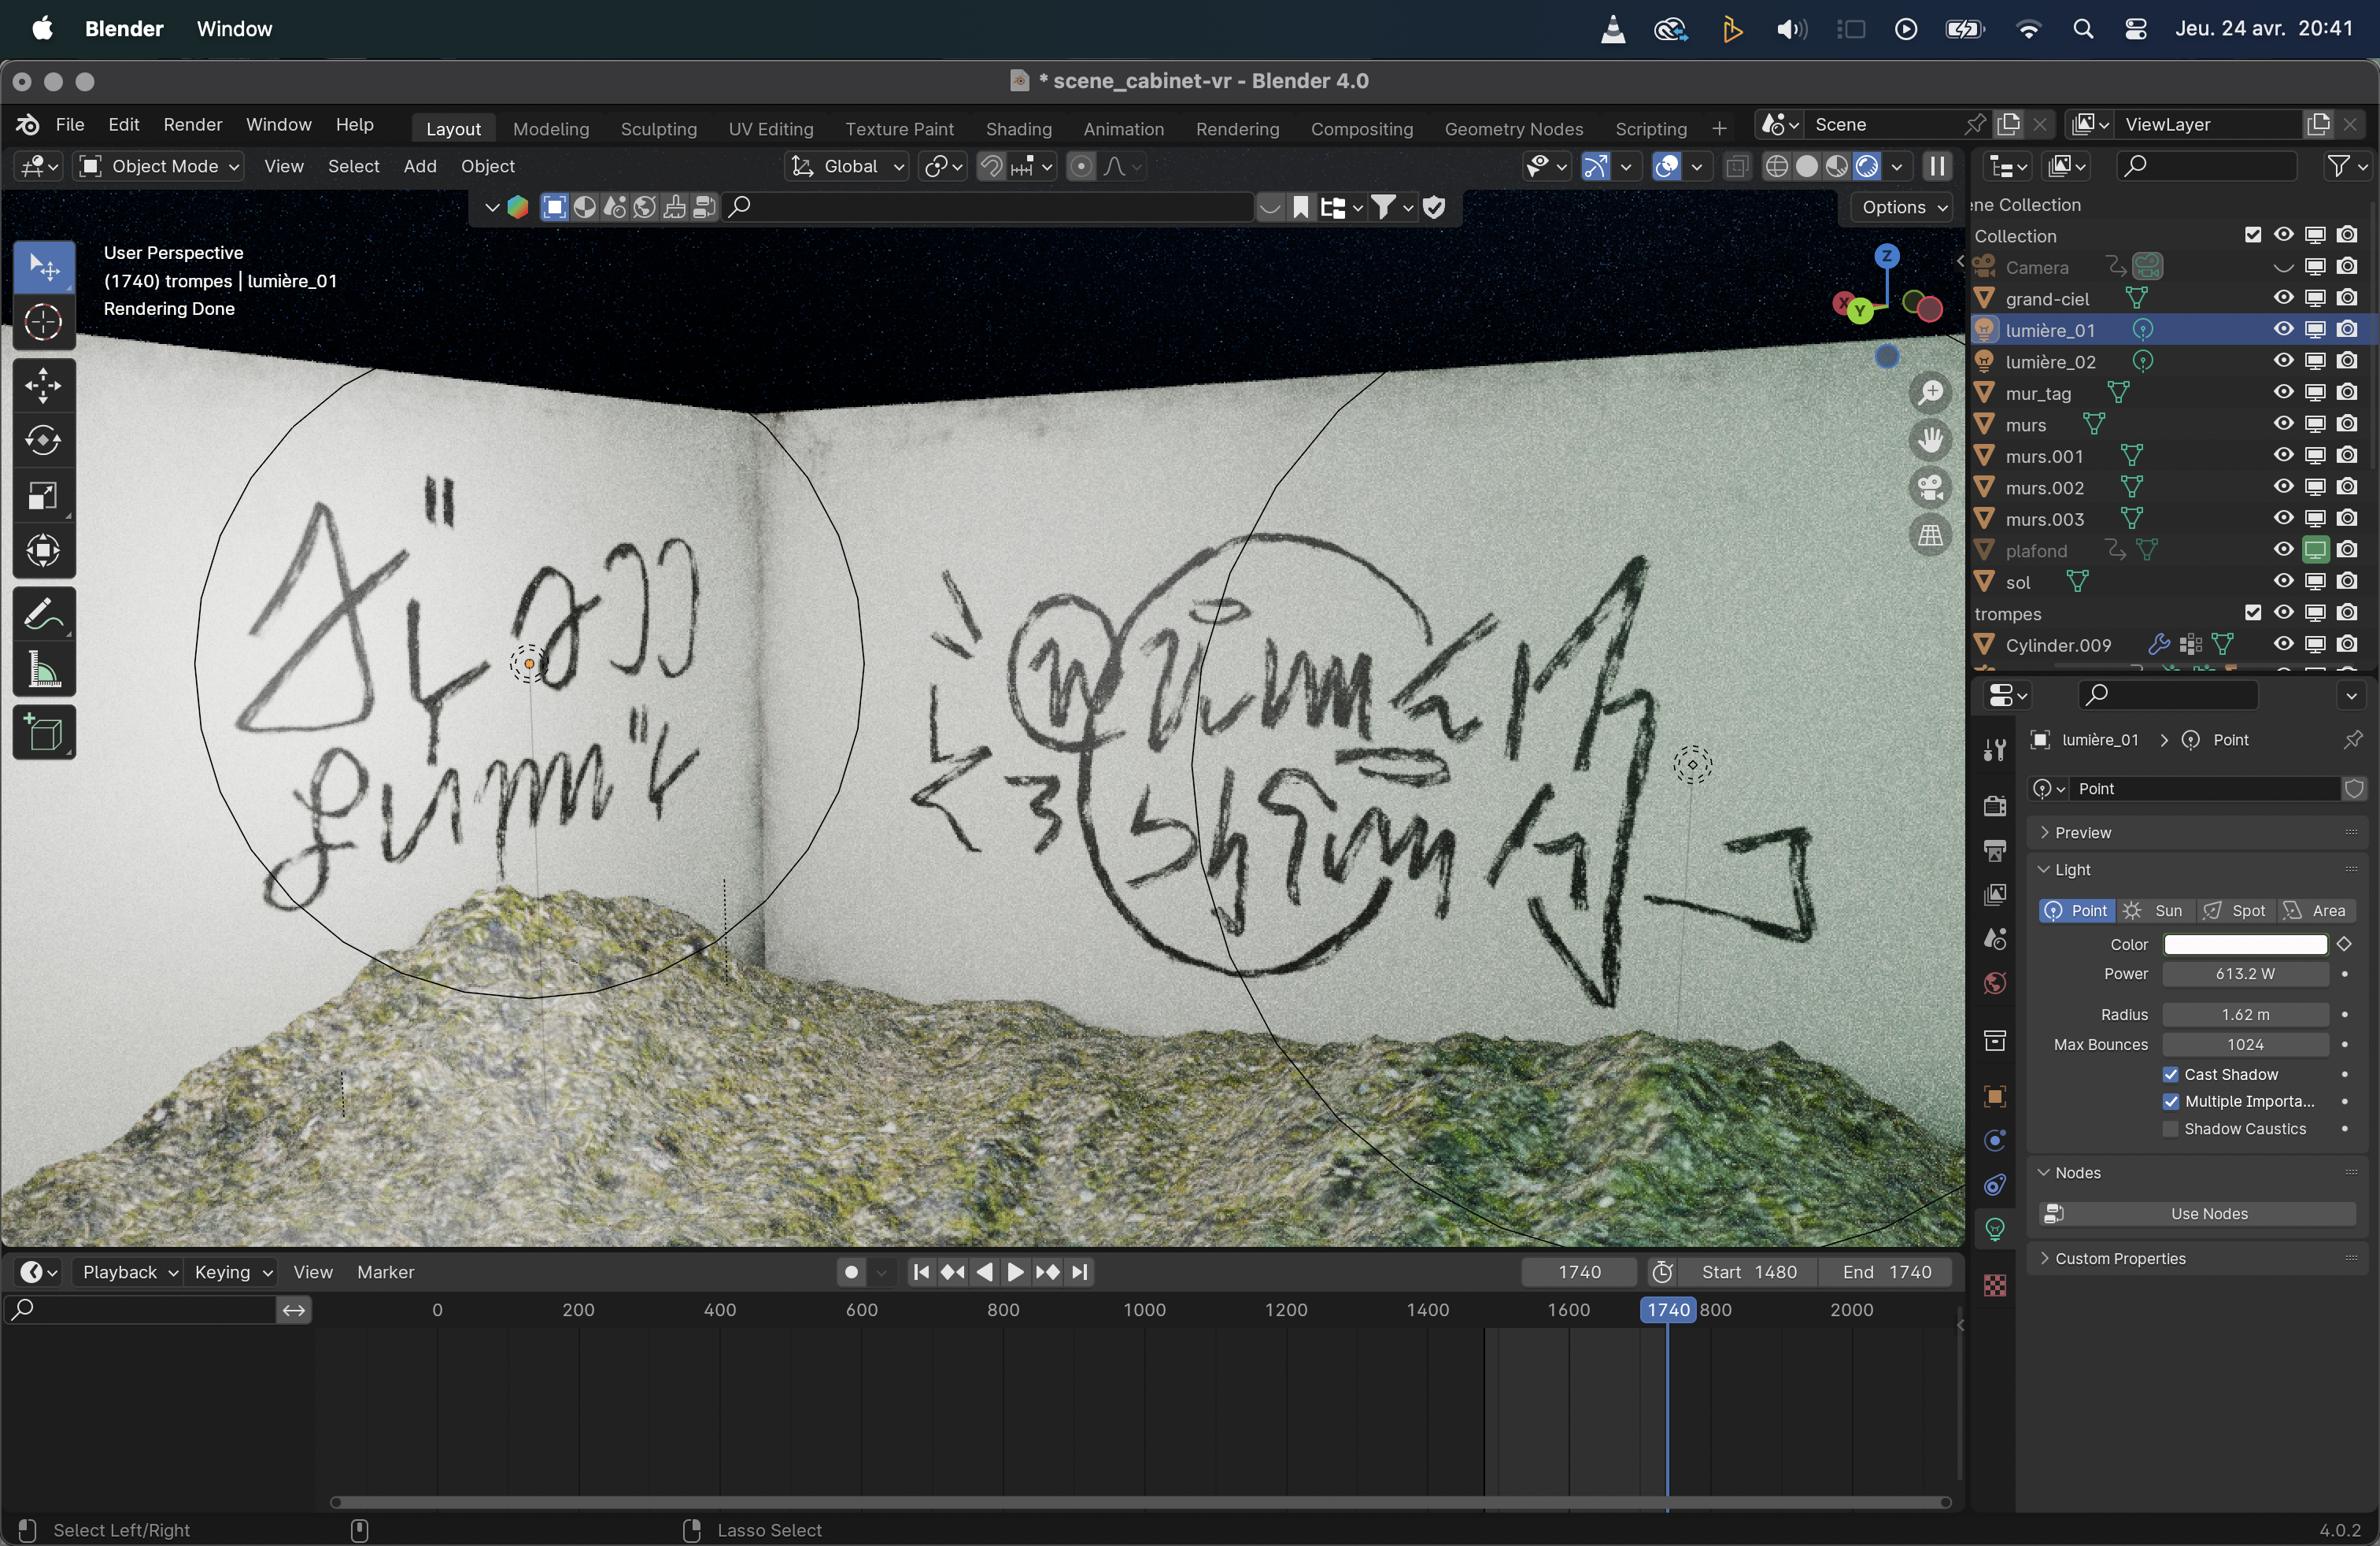This screenshot has height=1546, width=2380.
Task: Select the Measure ruler tool
Action: [43, 670]
